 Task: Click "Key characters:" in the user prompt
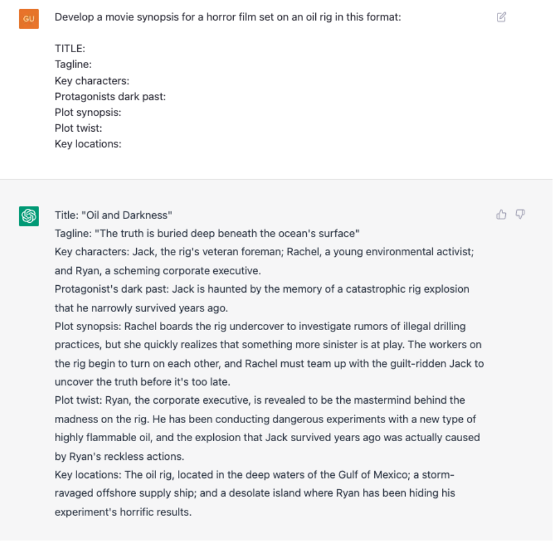92,81
